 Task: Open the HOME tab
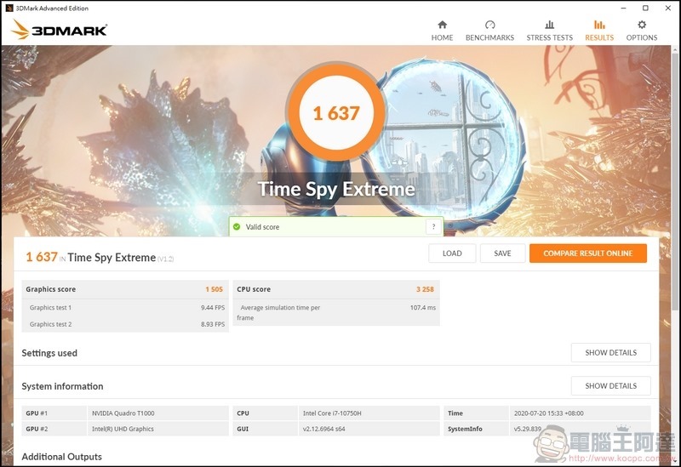click(x=442, y=31)
